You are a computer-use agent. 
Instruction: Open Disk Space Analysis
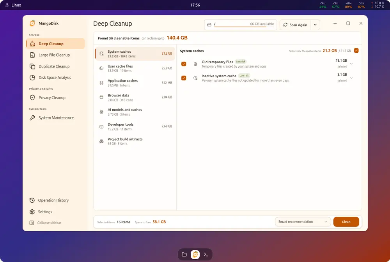coord(55,78)
